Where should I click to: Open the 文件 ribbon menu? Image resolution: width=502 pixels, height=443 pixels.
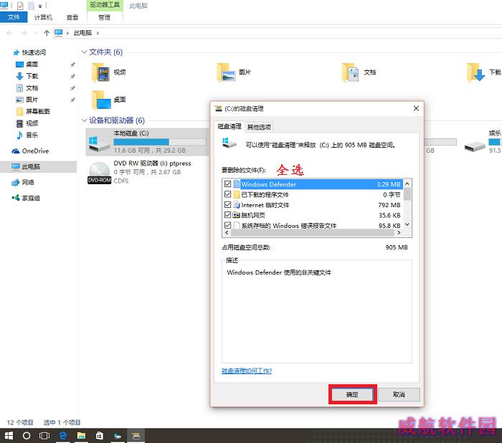pos(14,17)
